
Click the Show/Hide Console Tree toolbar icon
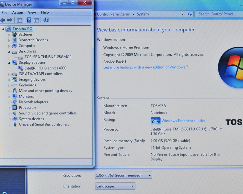pyautogui.click(x=19, y=20)
